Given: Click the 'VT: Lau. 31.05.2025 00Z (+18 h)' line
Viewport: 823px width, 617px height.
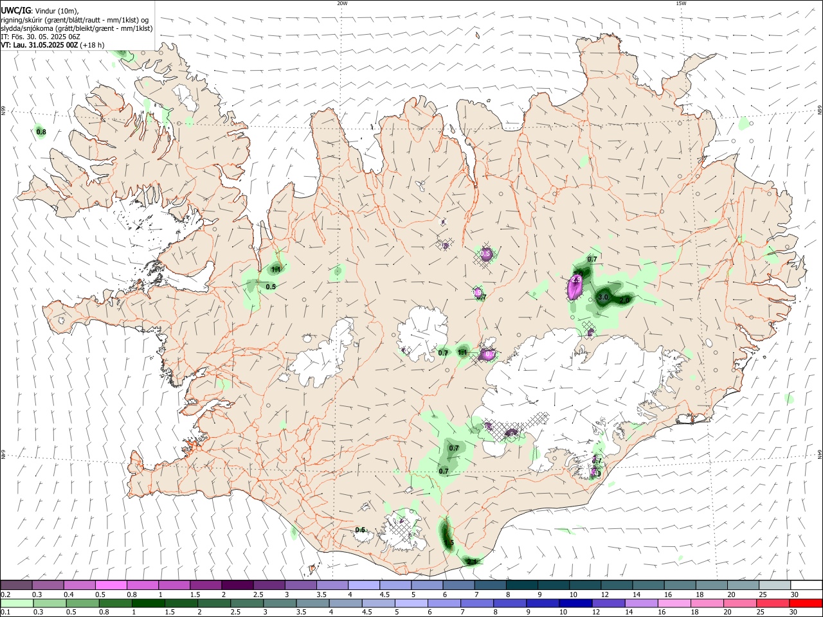Looking at the screenshot, I should [x=53, y=45].
